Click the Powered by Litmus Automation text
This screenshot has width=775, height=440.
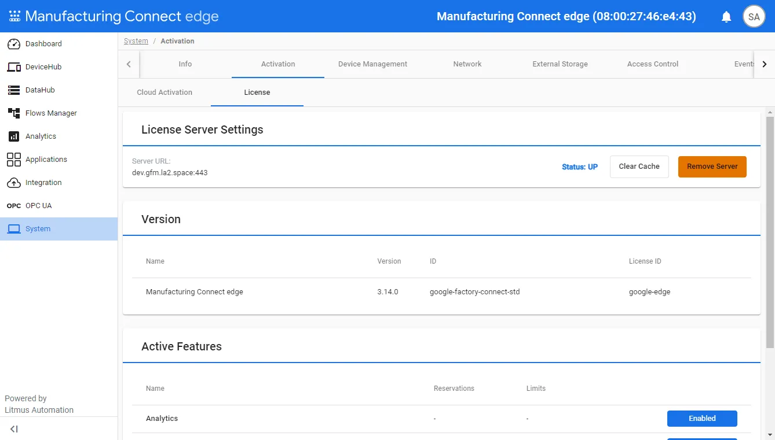(x=39, y=404)
